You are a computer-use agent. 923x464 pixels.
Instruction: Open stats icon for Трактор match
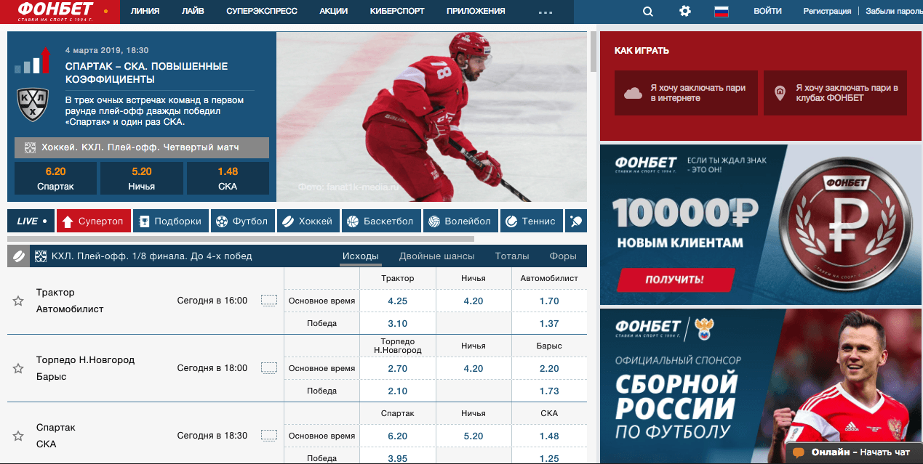(x=269, y=301)
